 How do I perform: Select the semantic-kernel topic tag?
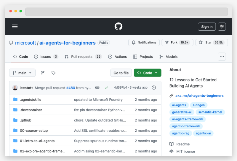210,112
